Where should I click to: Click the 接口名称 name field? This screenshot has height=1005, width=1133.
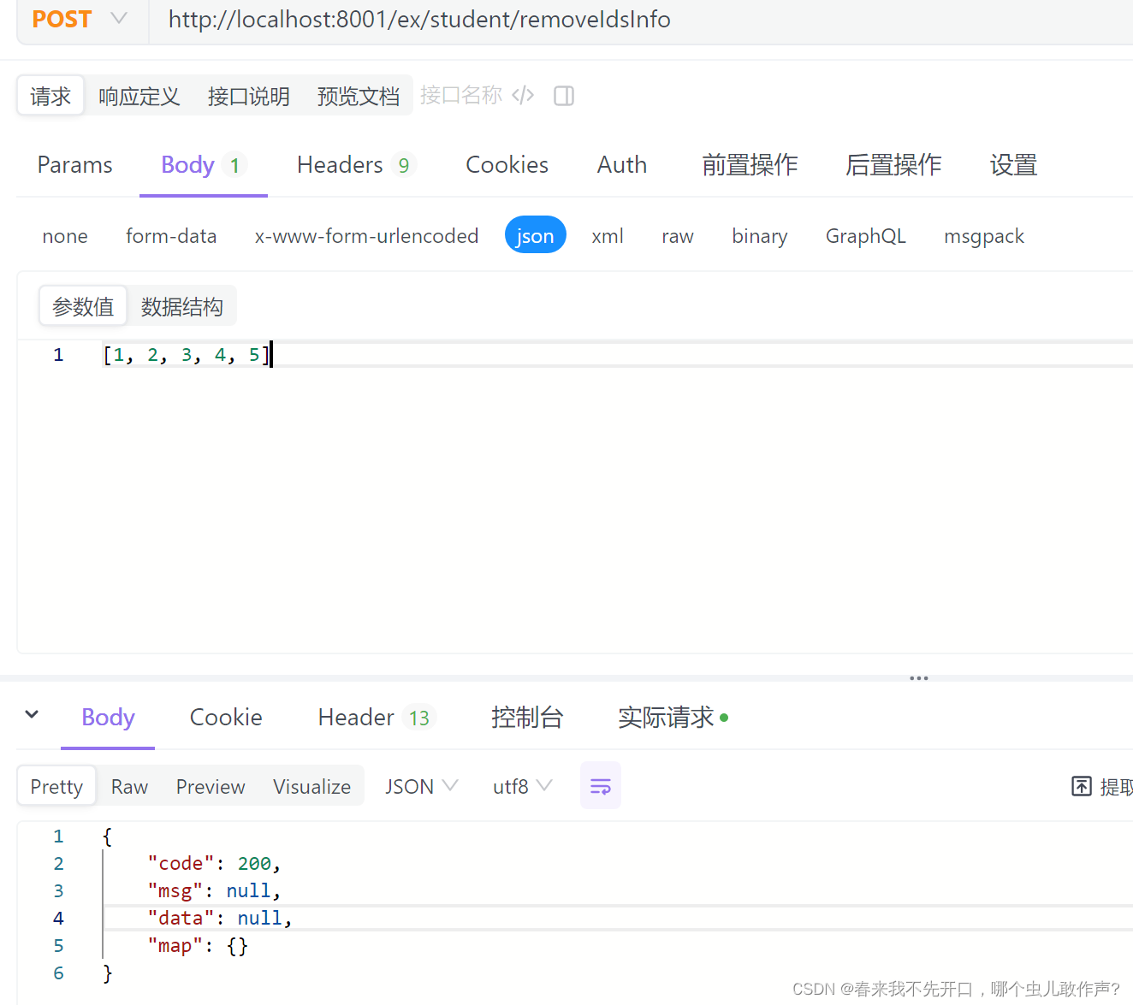click(x=461, y=95)
